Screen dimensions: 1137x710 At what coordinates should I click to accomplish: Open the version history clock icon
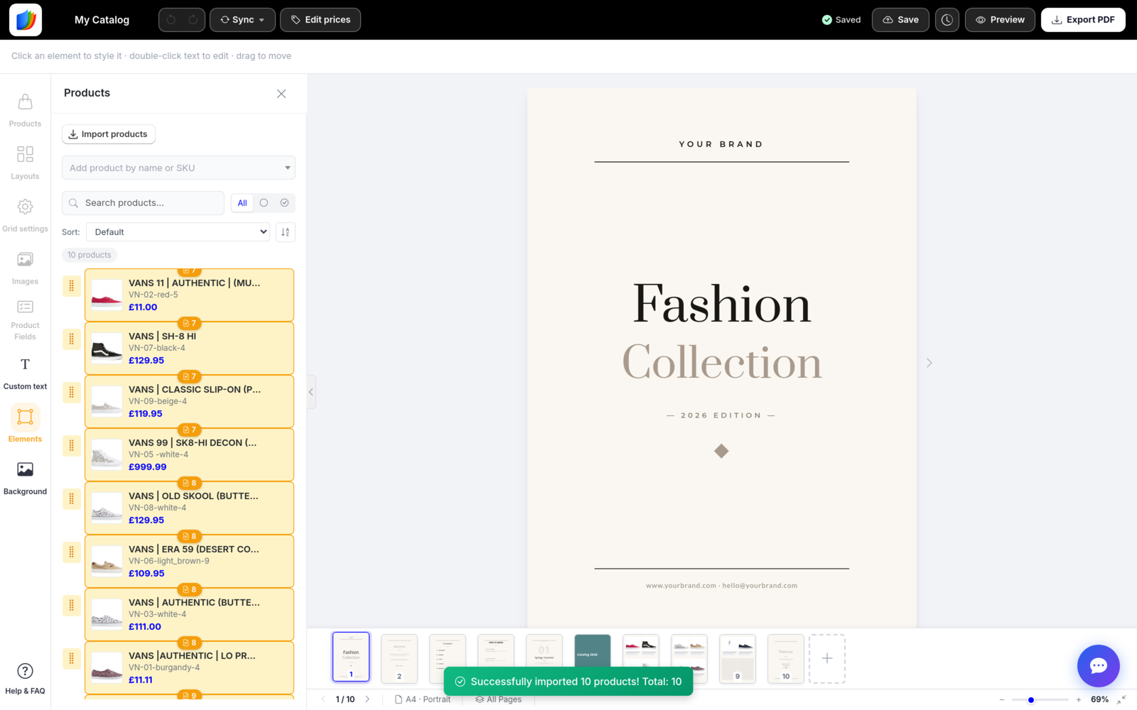point(947,20)
